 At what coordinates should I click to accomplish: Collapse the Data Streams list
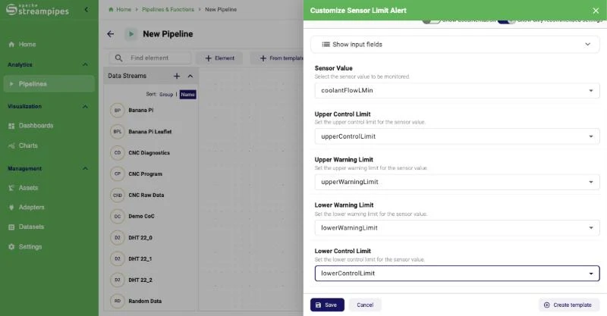(x=190, y=76)
